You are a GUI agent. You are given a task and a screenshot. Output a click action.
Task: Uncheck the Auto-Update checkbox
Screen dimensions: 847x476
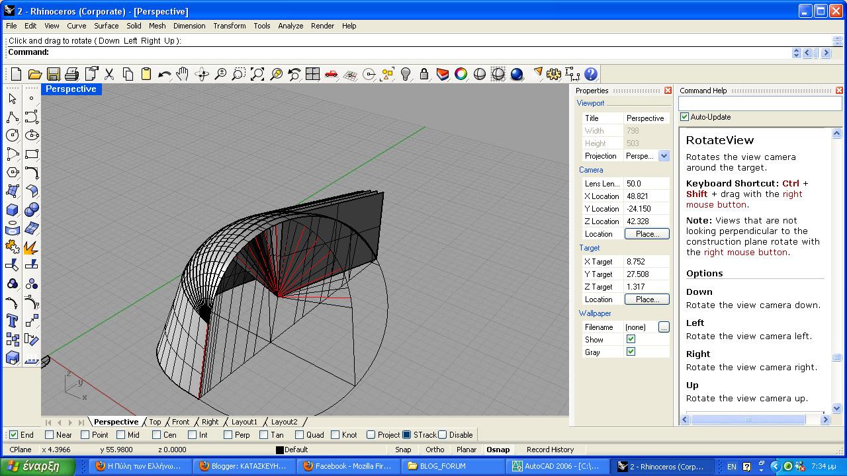[685, 117]
